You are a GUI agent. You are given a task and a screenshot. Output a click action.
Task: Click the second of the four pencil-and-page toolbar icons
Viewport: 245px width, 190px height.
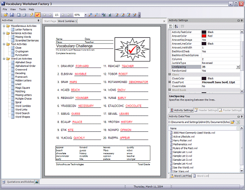coord(122,15)
